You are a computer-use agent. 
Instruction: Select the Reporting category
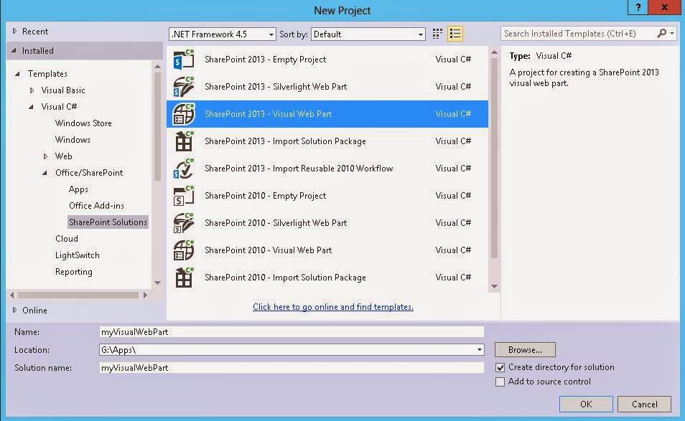[x=74, y=272]
